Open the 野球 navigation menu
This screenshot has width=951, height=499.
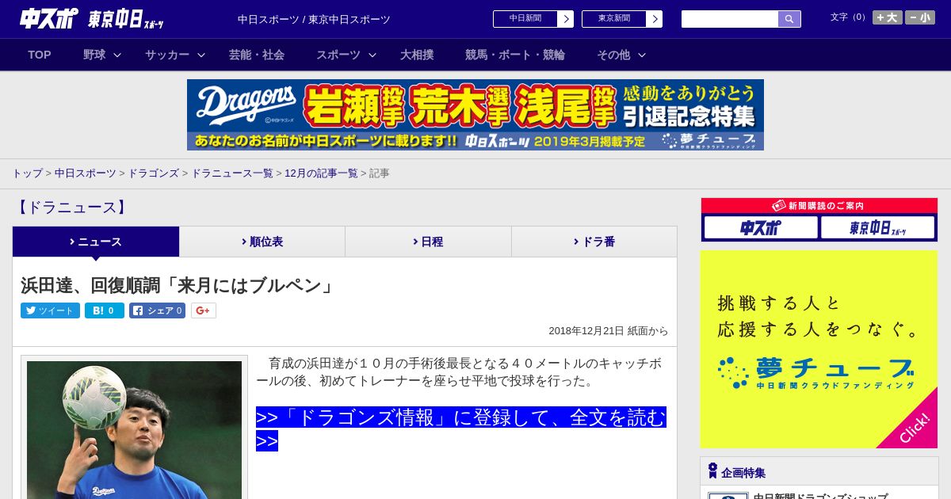tap(94, 55)
